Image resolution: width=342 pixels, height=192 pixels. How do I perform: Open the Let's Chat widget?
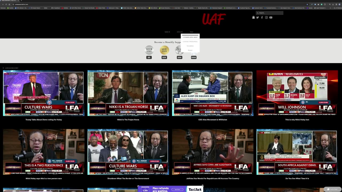(332, 189)
